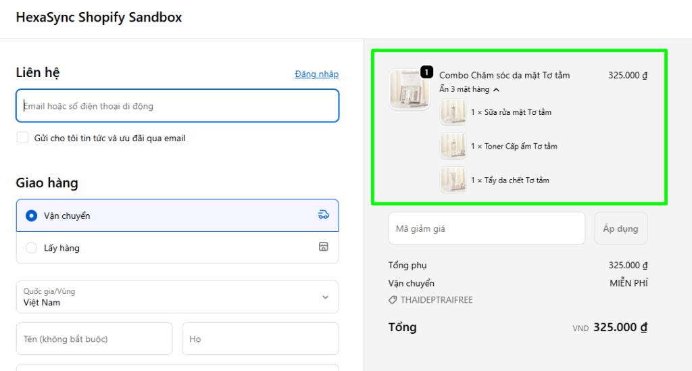Click the Sữa rửa mặt Tơ tằm thumbnail
Image resolution: width=692 pixels, height=371 pixels.
(x=453, y=112)
